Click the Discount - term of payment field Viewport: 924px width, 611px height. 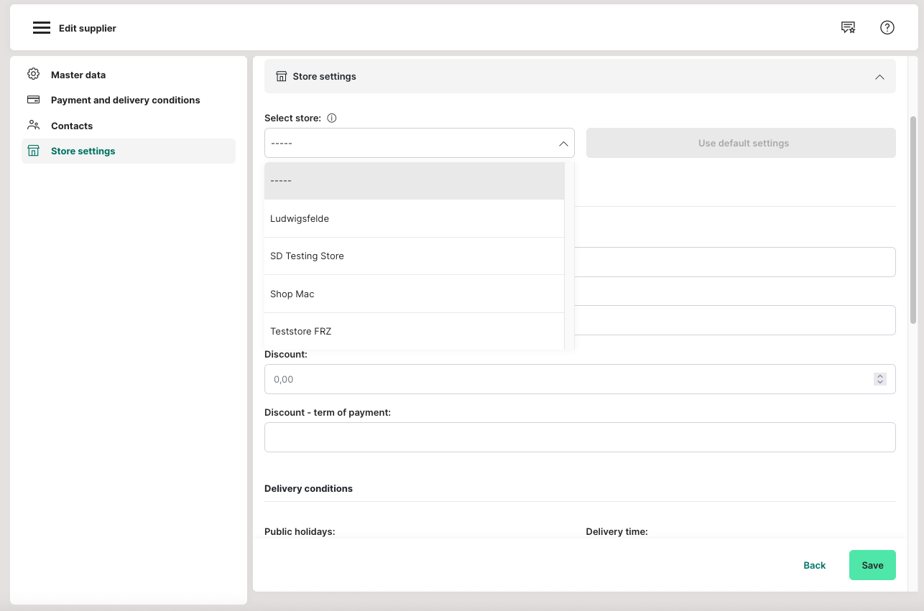(x=579, y=437)
